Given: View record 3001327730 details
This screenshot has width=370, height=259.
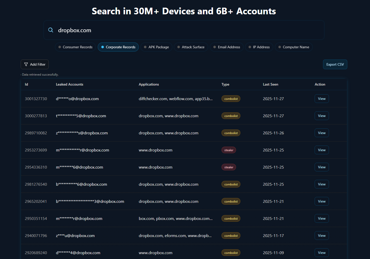Looking at the screenshot, I should pyautogui.click(x=322, y=99).
